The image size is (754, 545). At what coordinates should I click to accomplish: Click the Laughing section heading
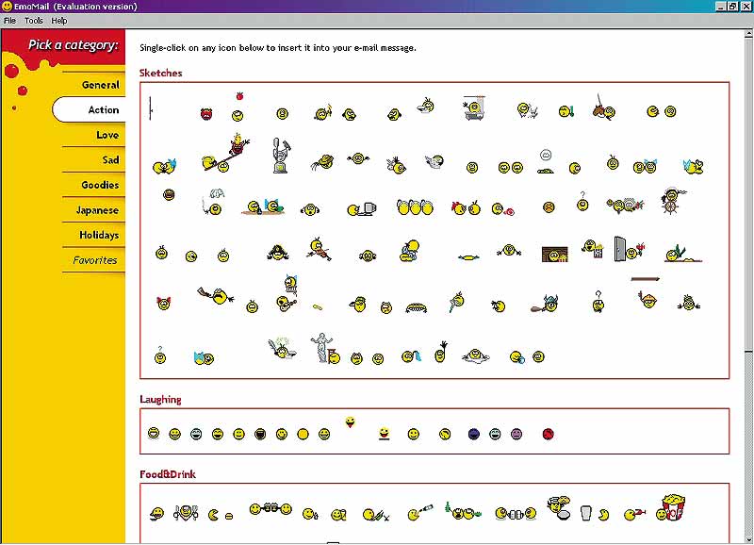pyautogui.click(x=160, y=399)
